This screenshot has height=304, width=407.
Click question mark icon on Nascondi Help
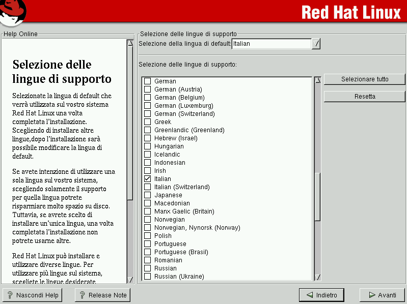pyautogui.click(x=10, y=295)
